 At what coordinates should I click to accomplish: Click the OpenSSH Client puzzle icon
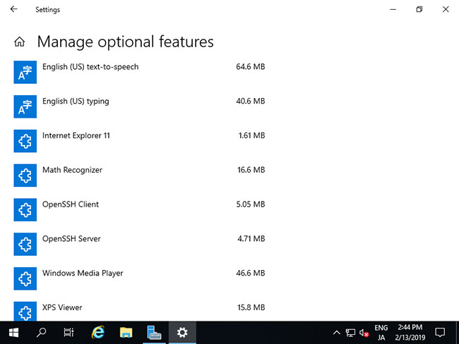[x=25, y=210]
